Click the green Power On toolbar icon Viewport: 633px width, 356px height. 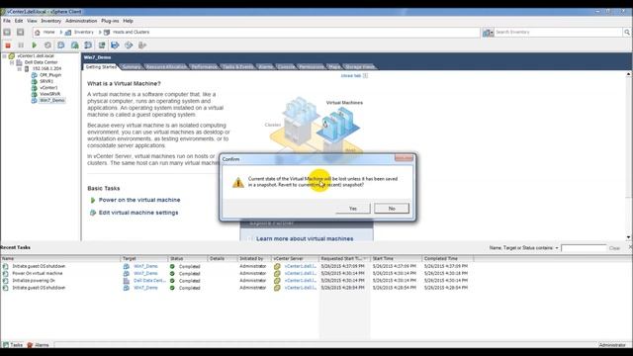35,45
